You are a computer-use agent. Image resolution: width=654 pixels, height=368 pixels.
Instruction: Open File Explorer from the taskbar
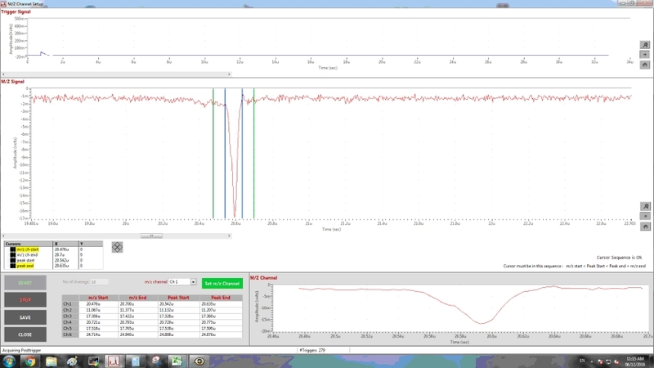51,361
